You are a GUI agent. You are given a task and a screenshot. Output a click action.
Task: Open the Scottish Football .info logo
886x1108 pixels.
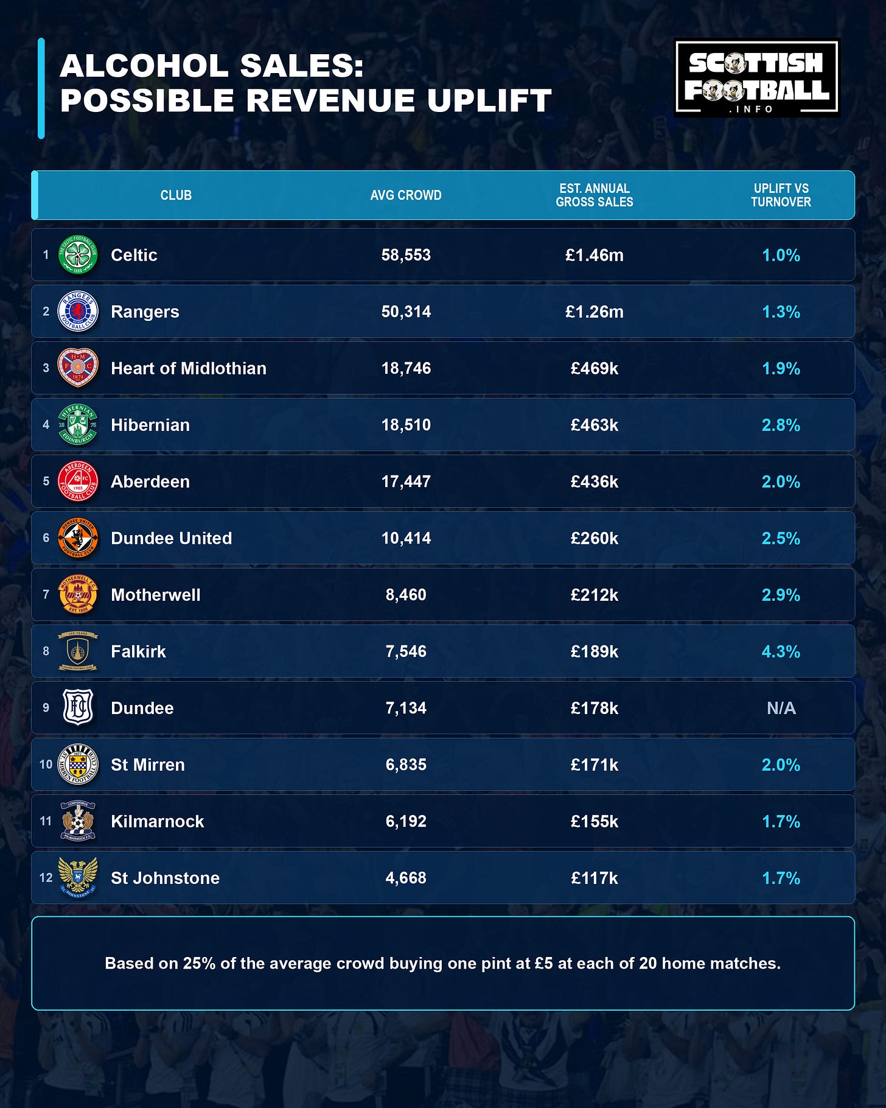[757, 79]
